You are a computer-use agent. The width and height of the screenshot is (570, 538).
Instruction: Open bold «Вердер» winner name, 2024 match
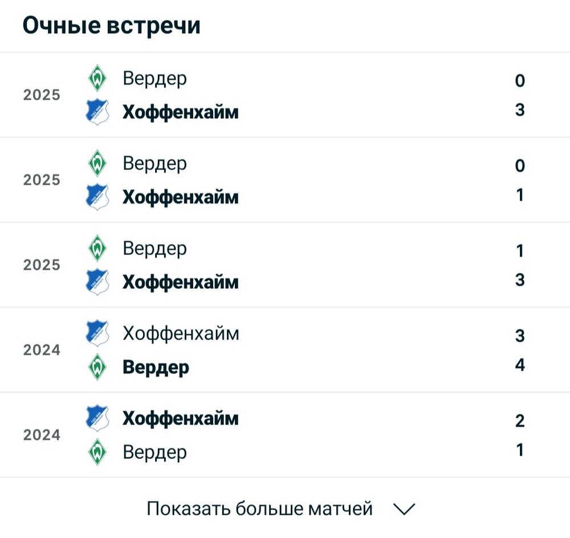(x=156, y=367)
